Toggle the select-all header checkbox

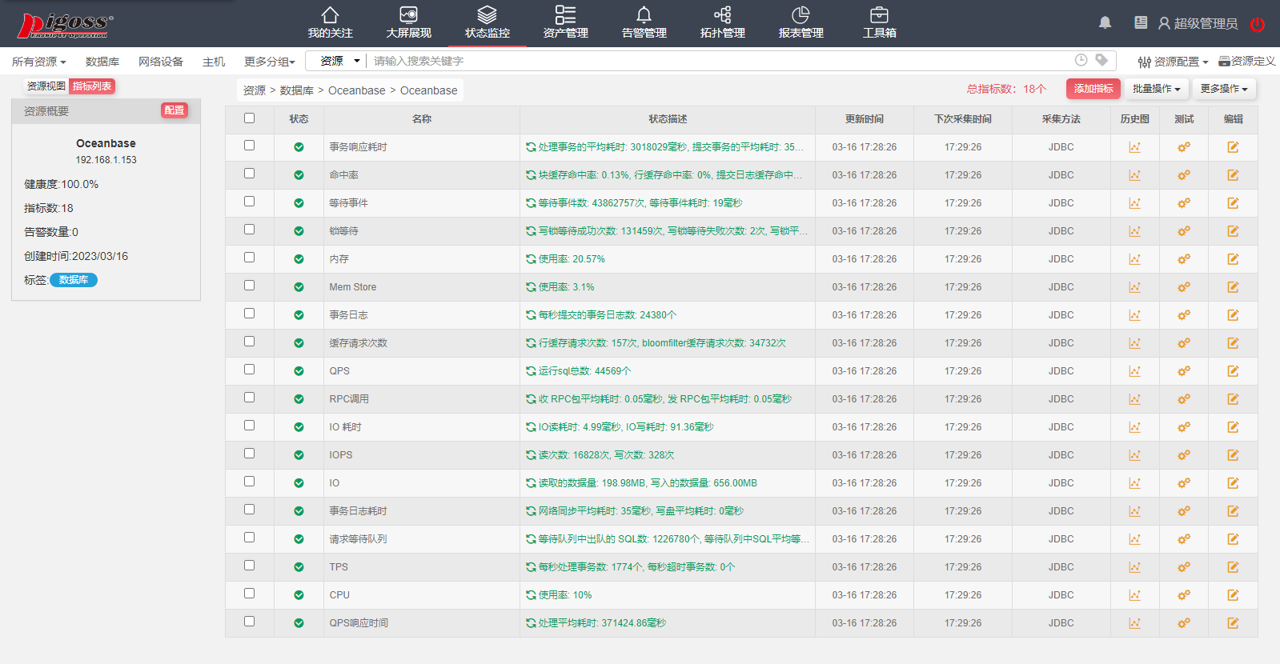point(250,118)
